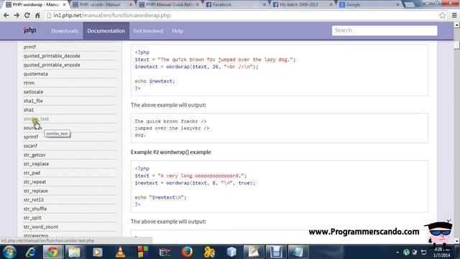Open the browser home page icon
Viewport: 460px width, 259px height.
pyautogui.click(x=37, y=15)
